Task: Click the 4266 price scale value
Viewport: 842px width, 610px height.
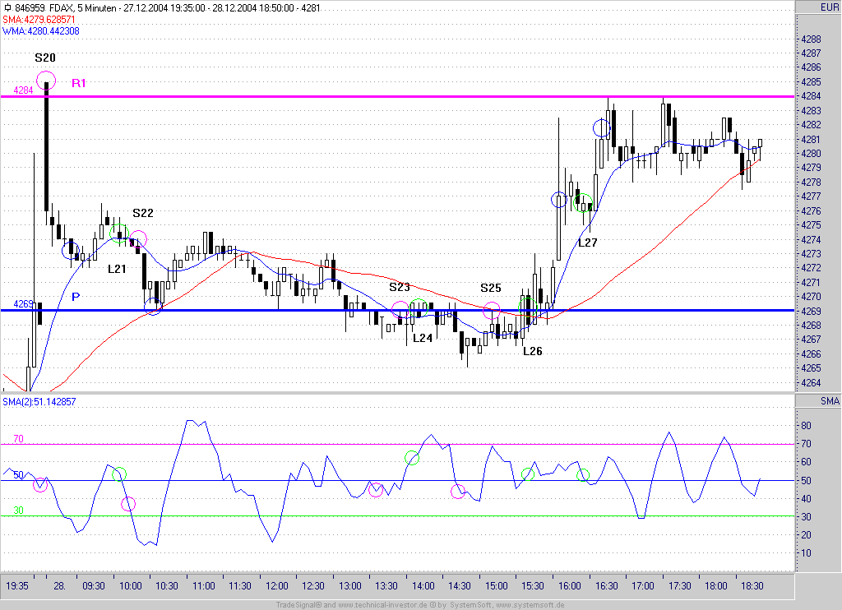Action: pyautogui.click(x=811, y=354)
